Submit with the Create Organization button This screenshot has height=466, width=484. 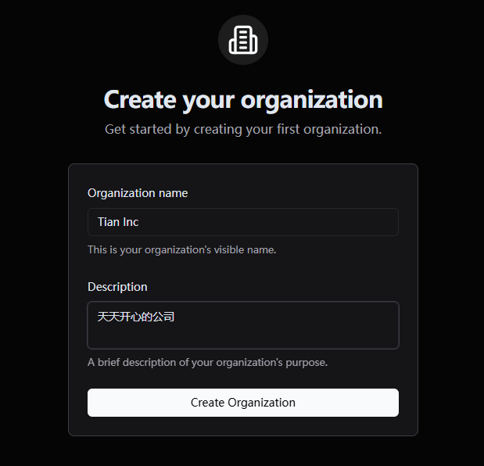coord(243,403)
